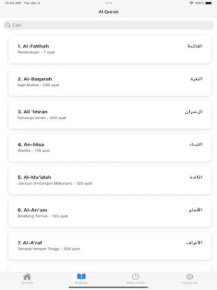This screenshot has width=217, height=290.
Task: Tap the Arabic title of Al-Fatihah
Action: coord(195,46)
